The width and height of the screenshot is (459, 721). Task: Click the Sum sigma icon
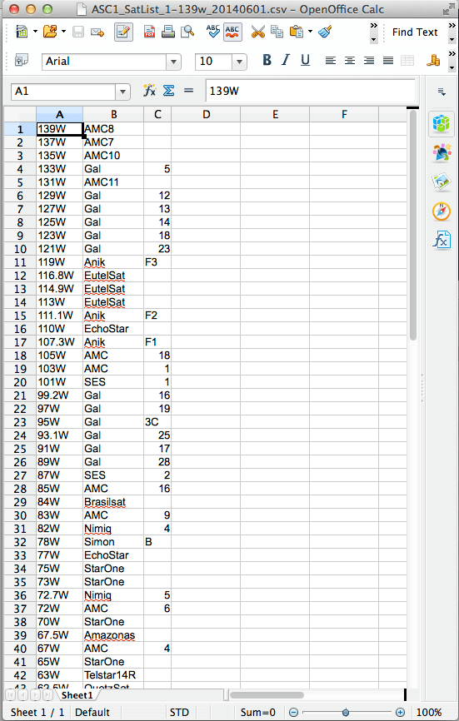[x=169, y=90]
